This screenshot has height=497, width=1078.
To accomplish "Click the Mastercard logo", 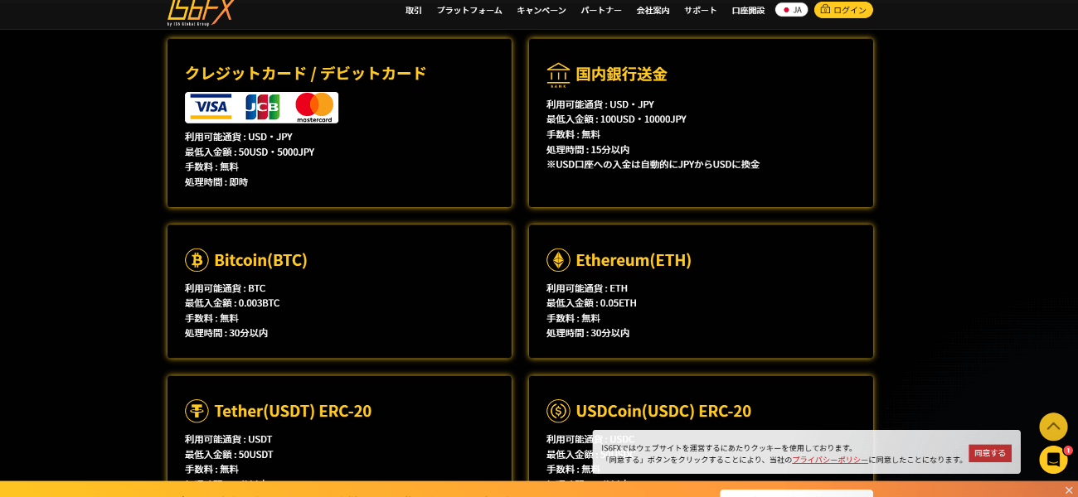I will (314, 108).
